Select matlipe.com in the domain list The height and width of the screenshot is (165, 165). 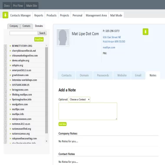[x=18, y=109]
